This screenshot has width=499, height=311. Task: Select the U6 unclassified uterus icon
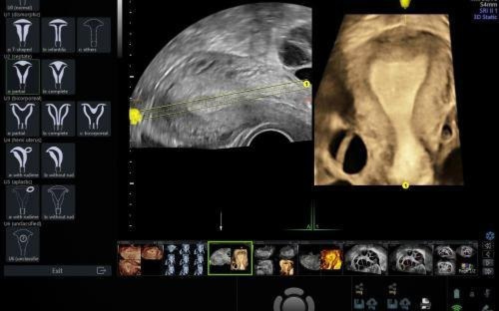(x=22, y=243)
